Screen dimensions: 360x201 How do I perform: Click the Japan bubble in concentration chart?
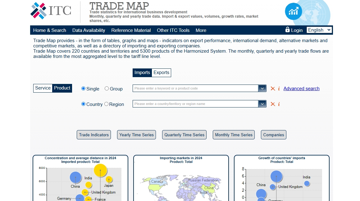(x=109, y=180)
